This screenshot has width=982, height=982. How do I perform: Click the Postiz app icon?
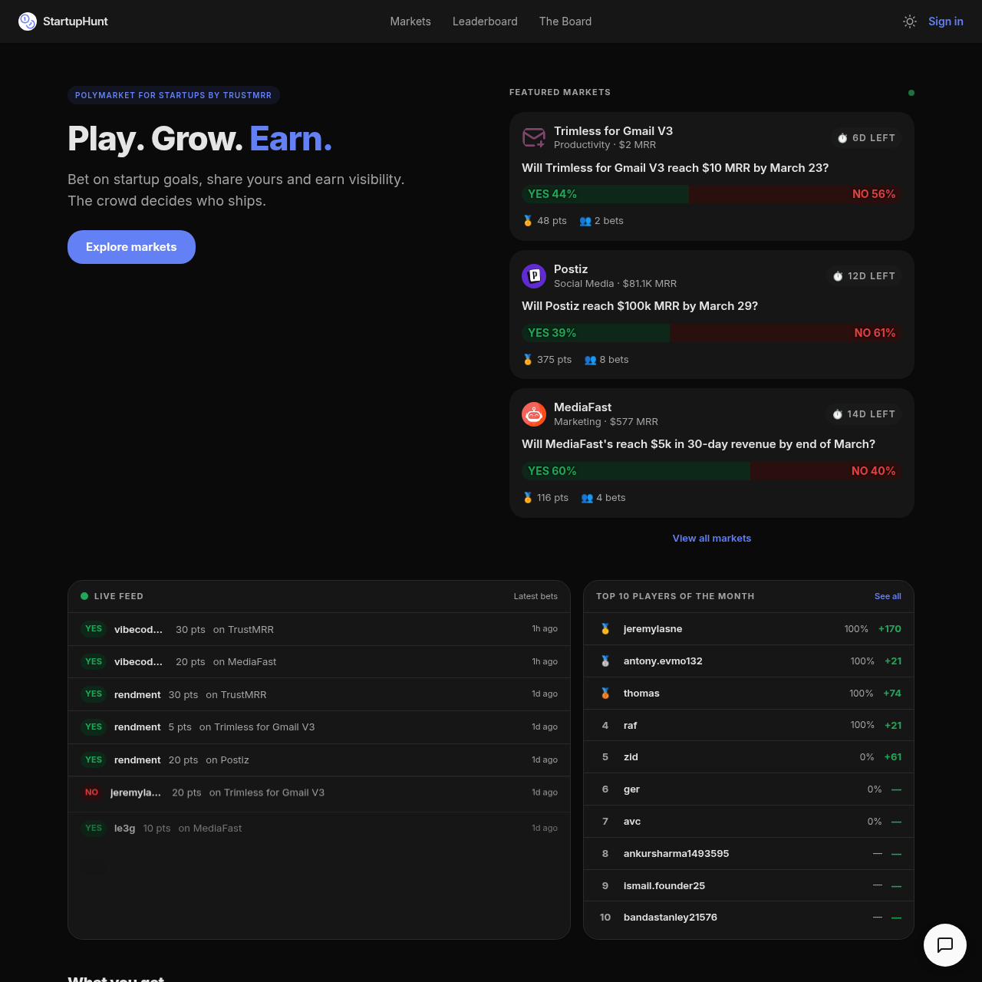tap(534, 276)
